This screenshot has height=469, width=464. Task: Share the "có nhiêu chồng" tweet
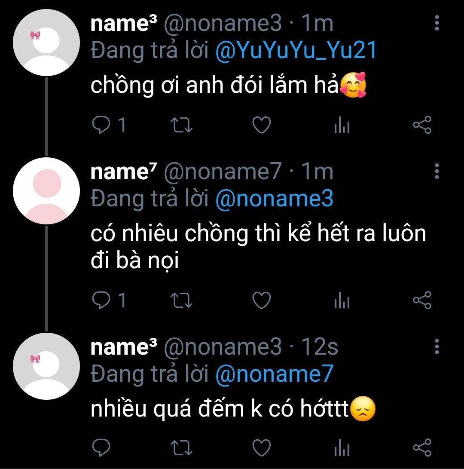point(421,300)
